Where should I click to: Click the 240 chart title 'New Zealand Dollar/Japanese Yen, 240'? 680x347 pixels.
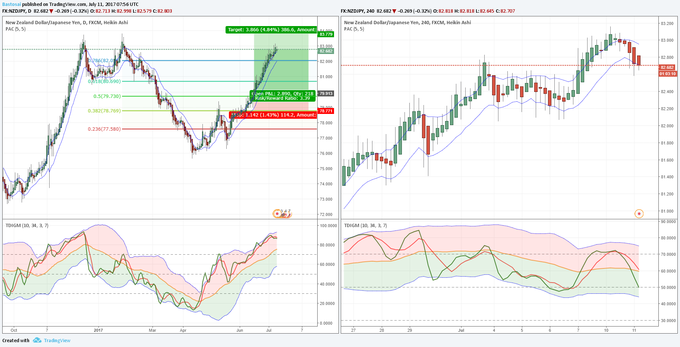click(387, 22)
